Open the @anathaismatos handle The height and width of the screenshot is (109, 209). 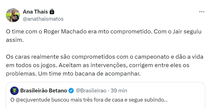pos(43,19)
